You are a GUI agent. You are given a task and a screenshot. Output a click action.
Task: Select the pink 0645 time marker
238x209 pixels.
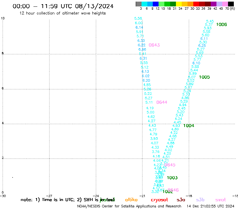[170, 165]
